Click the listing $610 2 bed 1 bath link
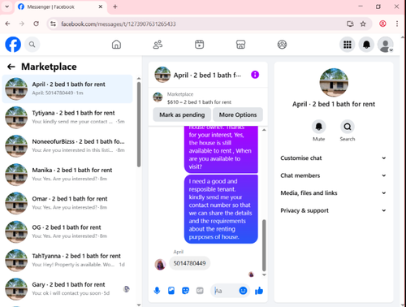 point(199,102)
